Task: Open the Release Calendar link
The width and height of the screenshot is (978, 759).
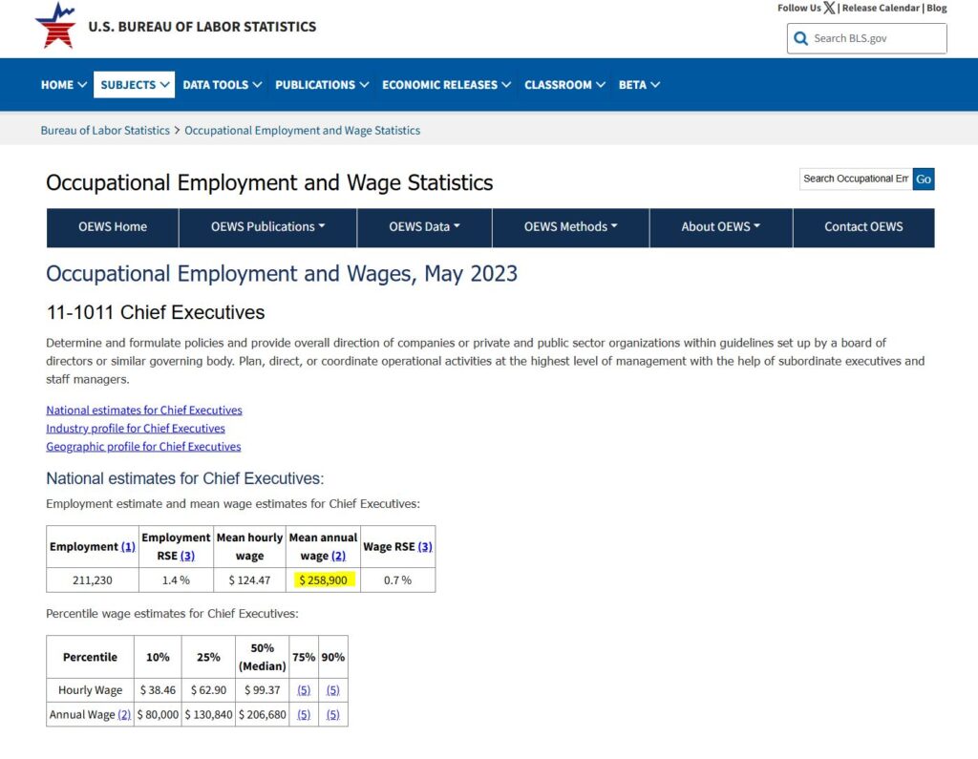Action: click(881, 8)
